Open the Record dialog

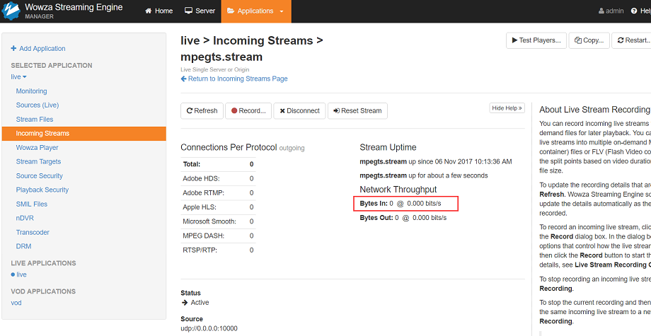pyautogui.click(x=248, y=111)
